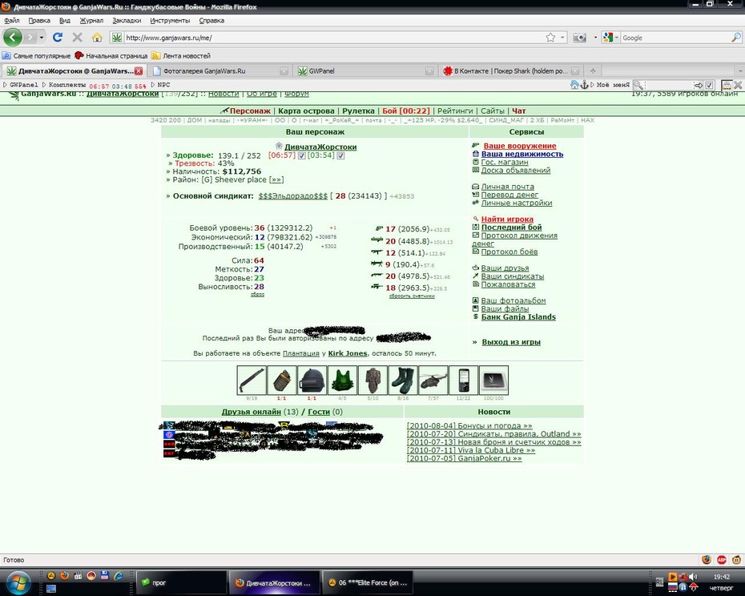Open the search engine selector dropdown
The image size is (745, 596).
(x=616, y=38)
